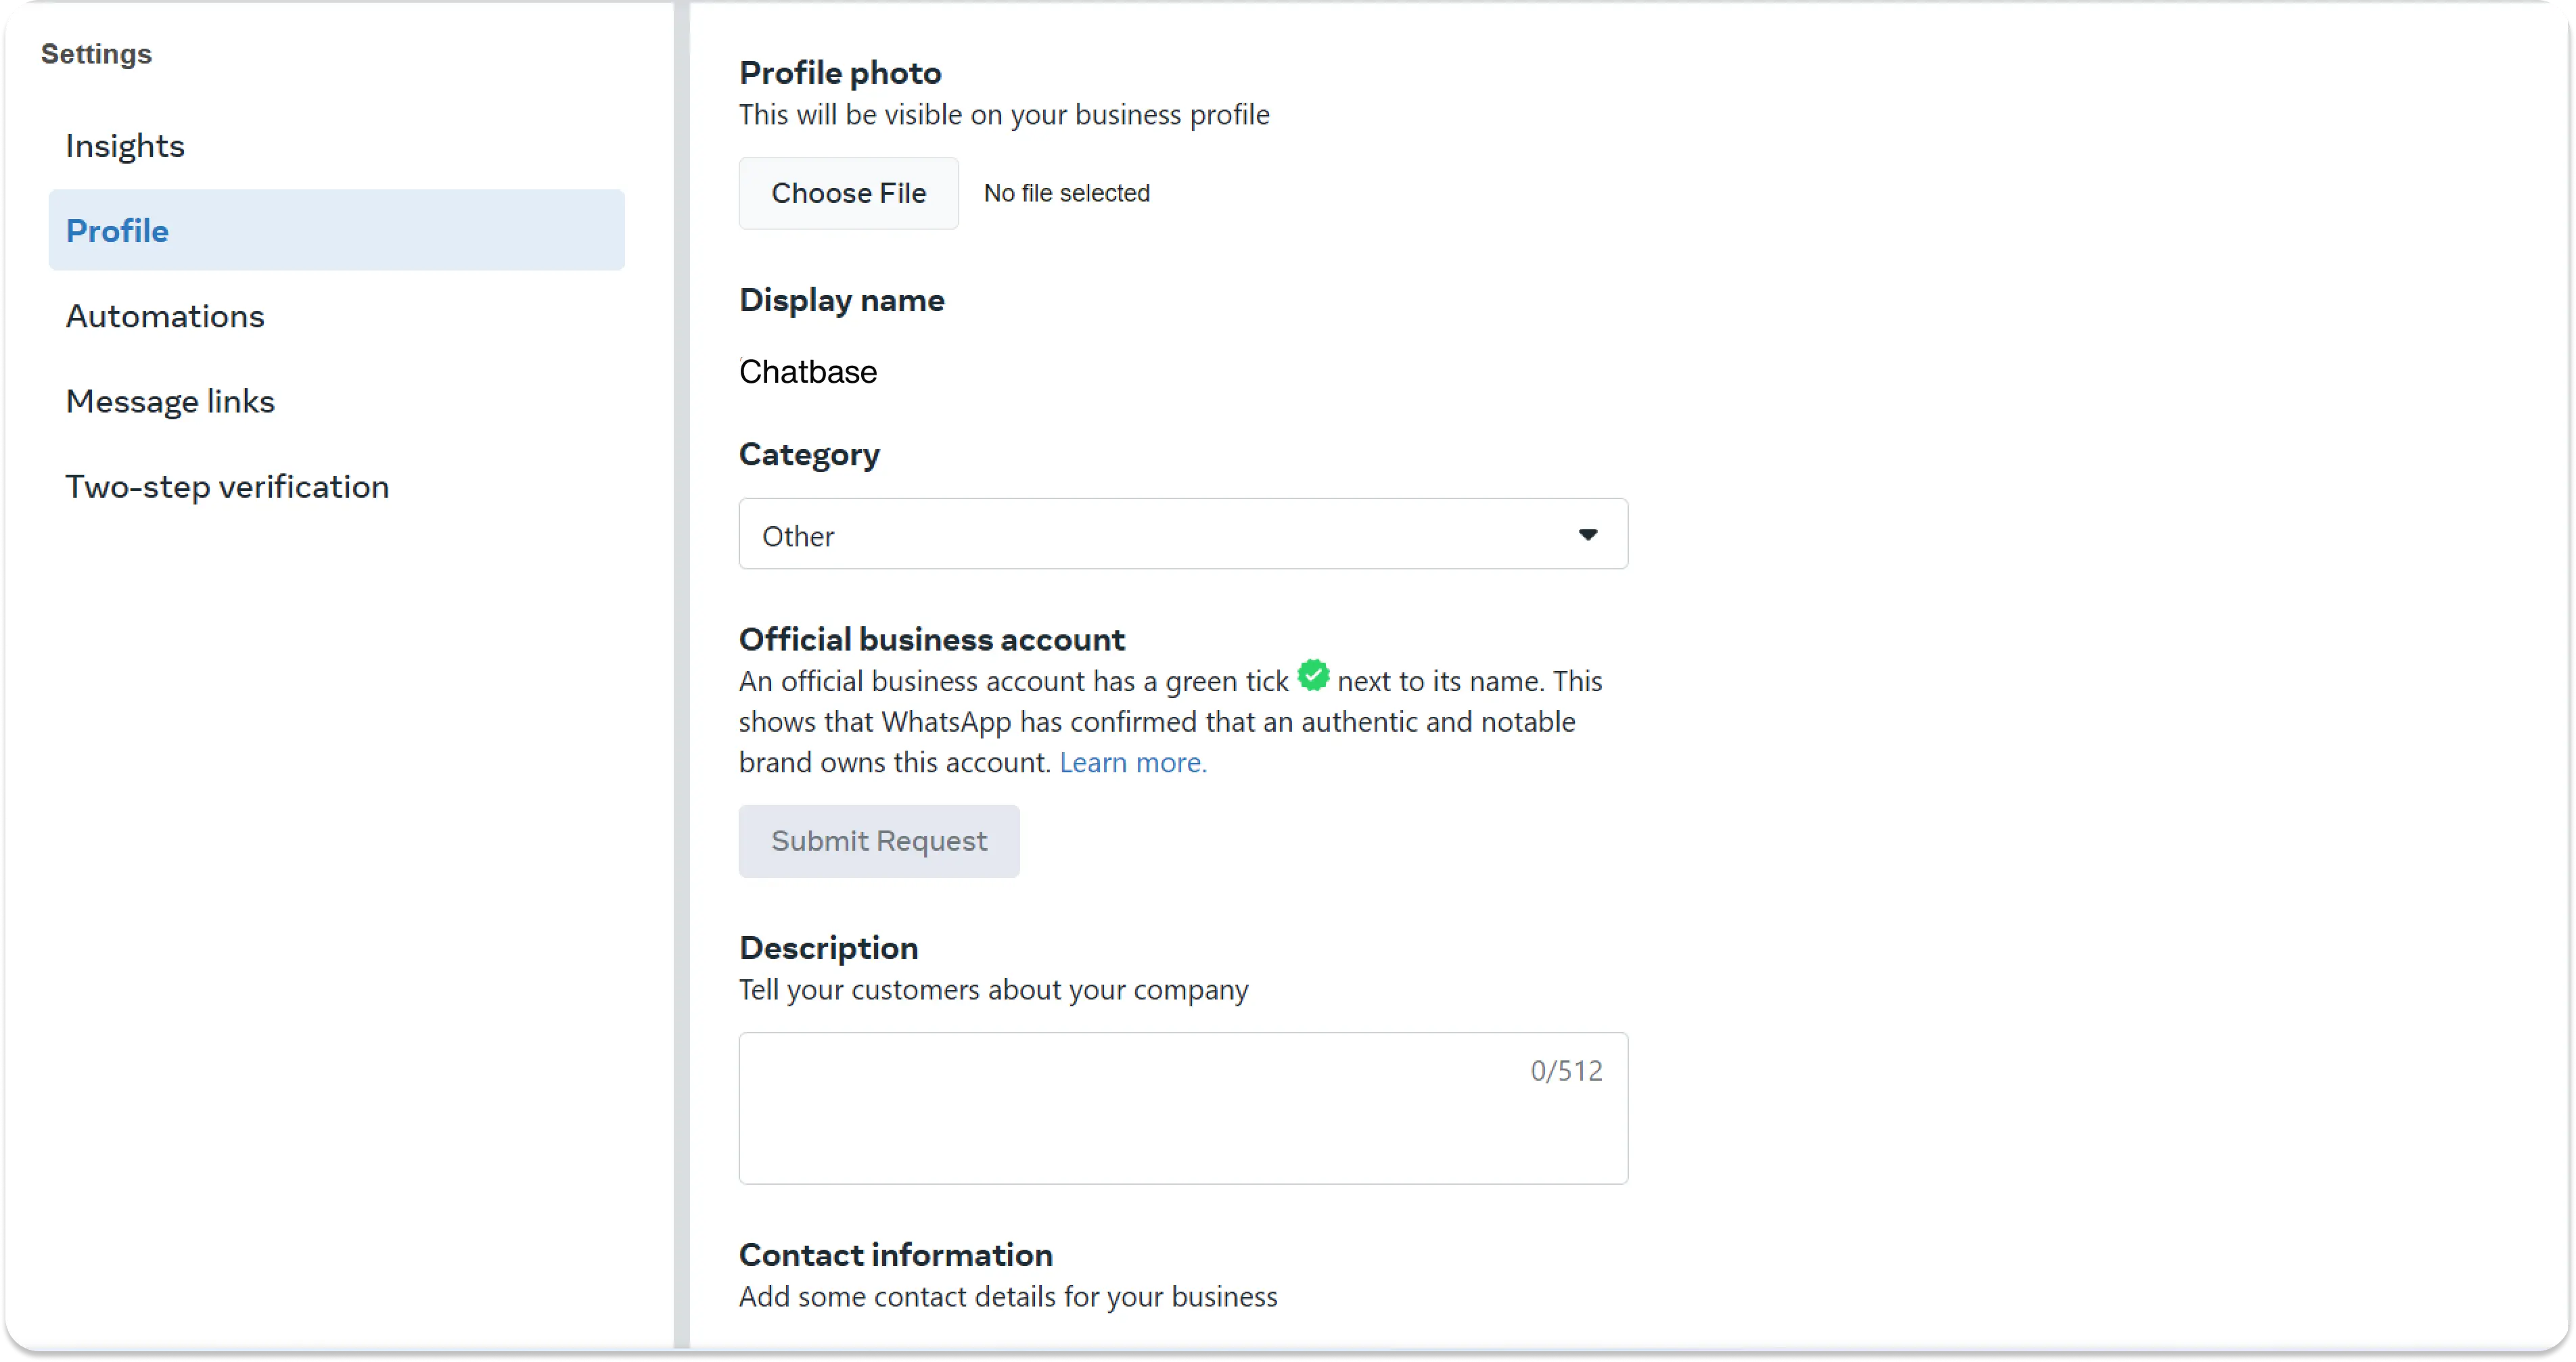
Task: Click the Profile photo heading
Action: tap(840, 73)
